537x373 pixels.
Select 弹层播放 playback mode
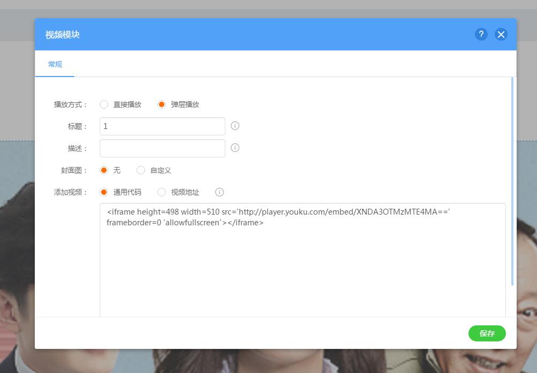162,104
